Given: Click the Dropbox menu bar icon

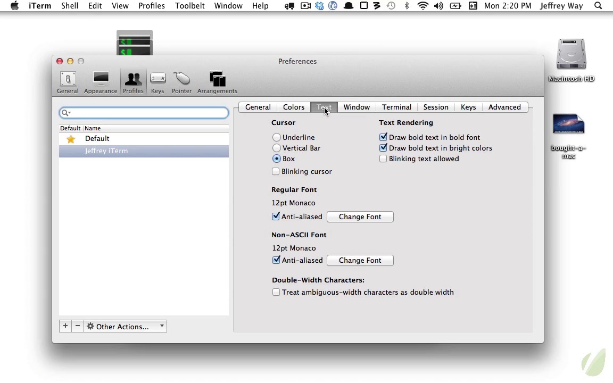Looking at the screenshot, I should coord(319,6).
